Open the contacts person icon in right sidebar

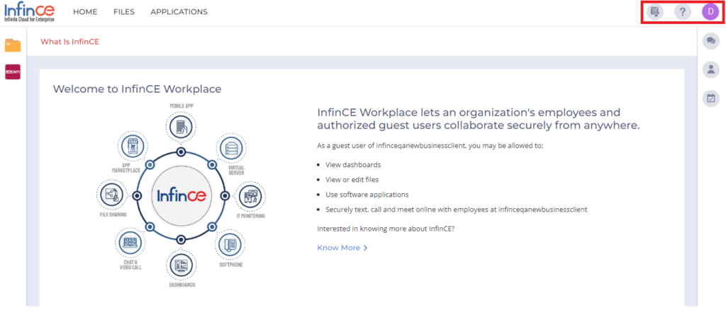[711, 70]
